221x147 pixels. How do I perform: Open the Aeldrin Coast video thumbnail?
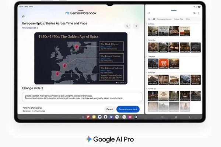click(x=164, y=31)
